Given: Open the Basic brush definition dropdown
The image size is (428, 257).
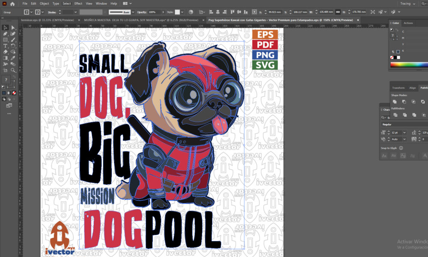Looking at the screenshot, I should point(133,12).
